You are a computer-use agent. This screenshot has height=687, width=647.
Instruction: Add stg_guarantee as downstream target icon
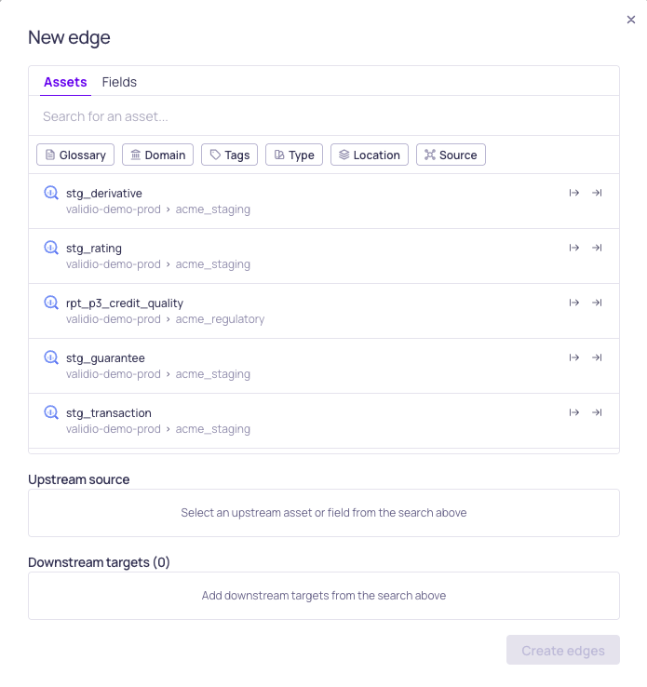(597, 357)
